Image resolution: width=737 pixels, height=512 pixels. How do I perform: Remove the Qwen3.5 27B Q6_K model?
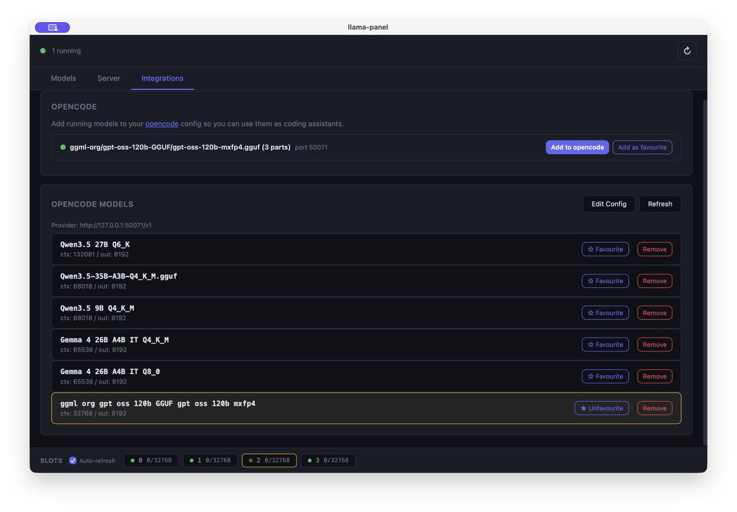point(655,249)
